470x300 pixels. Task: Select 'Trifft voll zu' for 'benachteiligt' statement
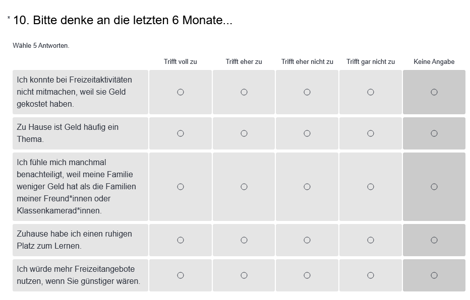tap(181, 187)
